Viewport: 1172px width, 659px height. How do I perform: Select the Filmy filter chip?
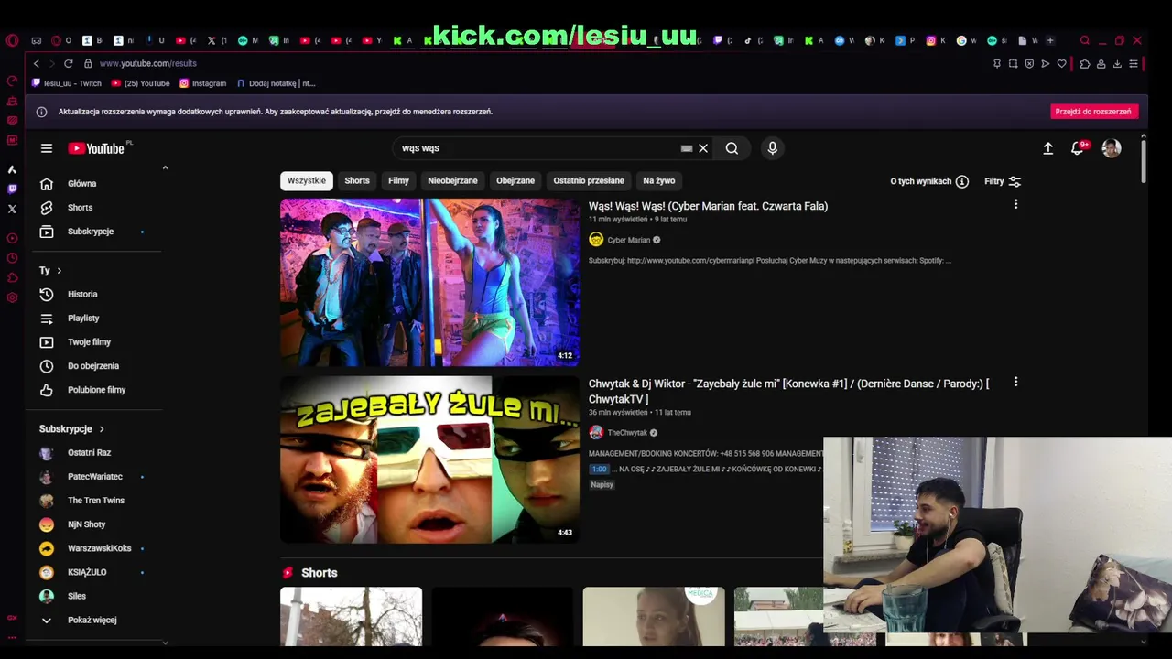tap(398, 181)
